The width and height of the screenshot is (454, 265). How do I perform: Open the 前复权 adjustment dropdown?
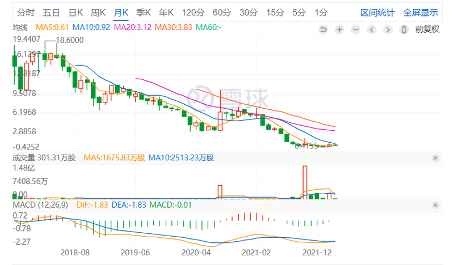coord(427,29)
